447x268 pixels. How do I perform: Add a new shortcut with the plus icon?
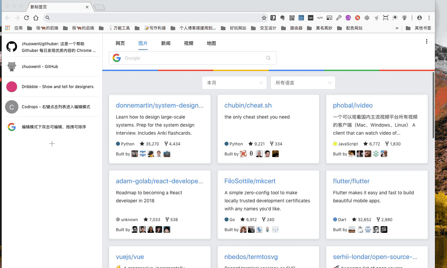coord(52,144)
